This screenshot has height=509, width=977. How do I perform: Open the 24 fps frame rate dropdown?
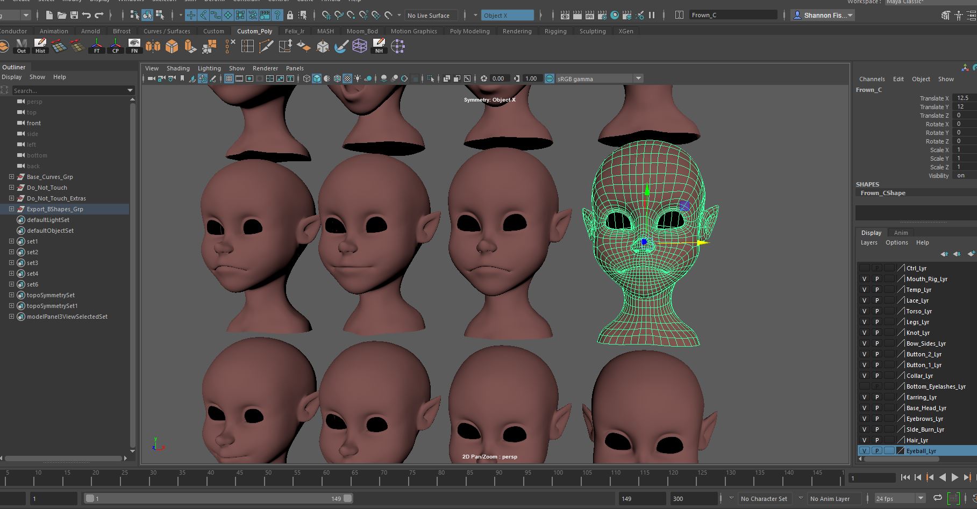pyautogui.click(x=921, y=498)
